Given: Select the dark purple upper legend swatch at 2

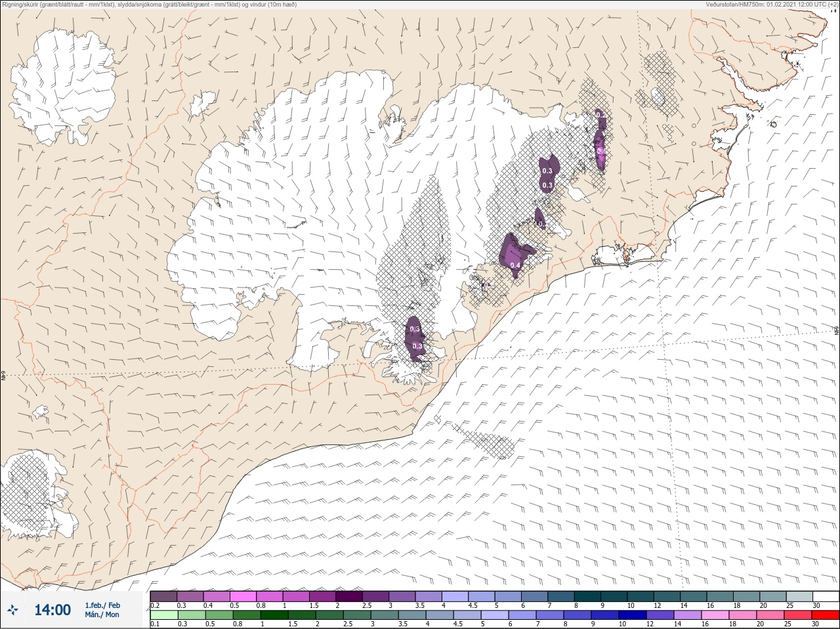Looking at the screenshot, I should tap(349, 596).
